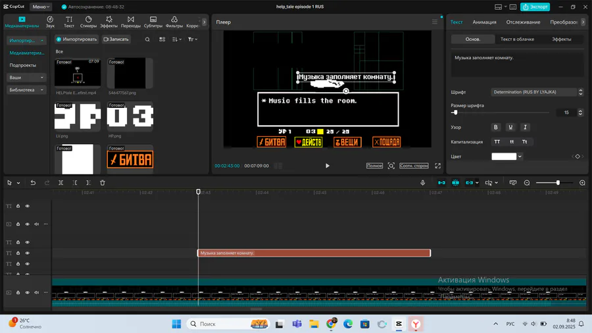Image resolution: width=592 pixels, height=333 pixels.
Task: Open the Субтитры panel
Action: pos(153,22)
